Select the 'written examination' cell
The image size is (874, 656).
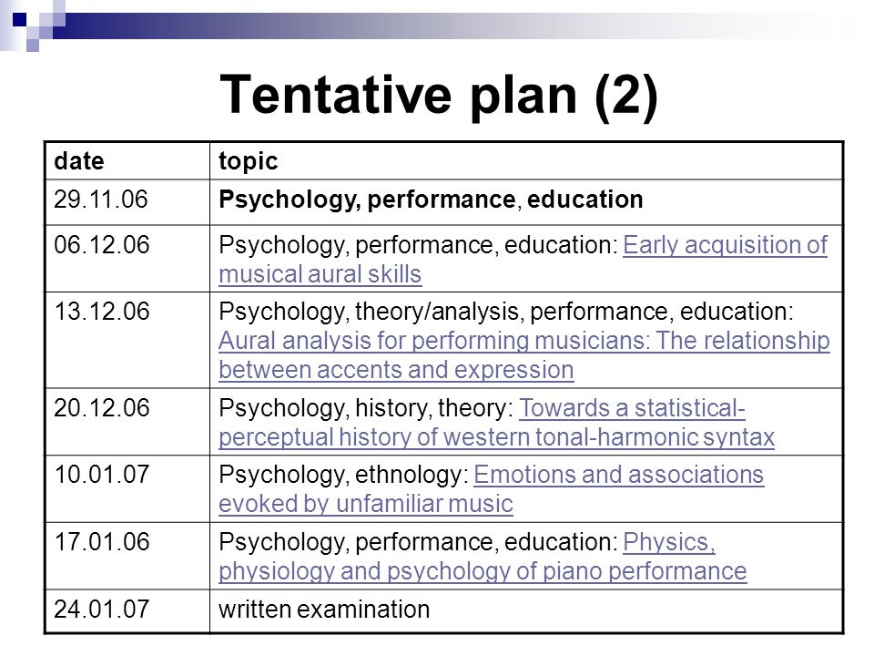click(526, 610)
